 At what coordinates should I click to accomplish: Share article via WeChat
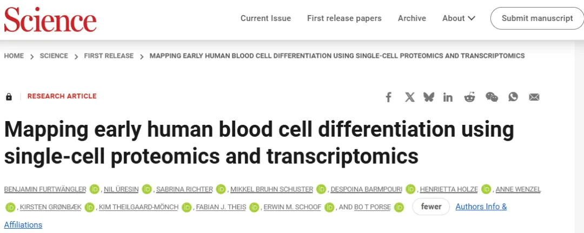coord(492,97)
